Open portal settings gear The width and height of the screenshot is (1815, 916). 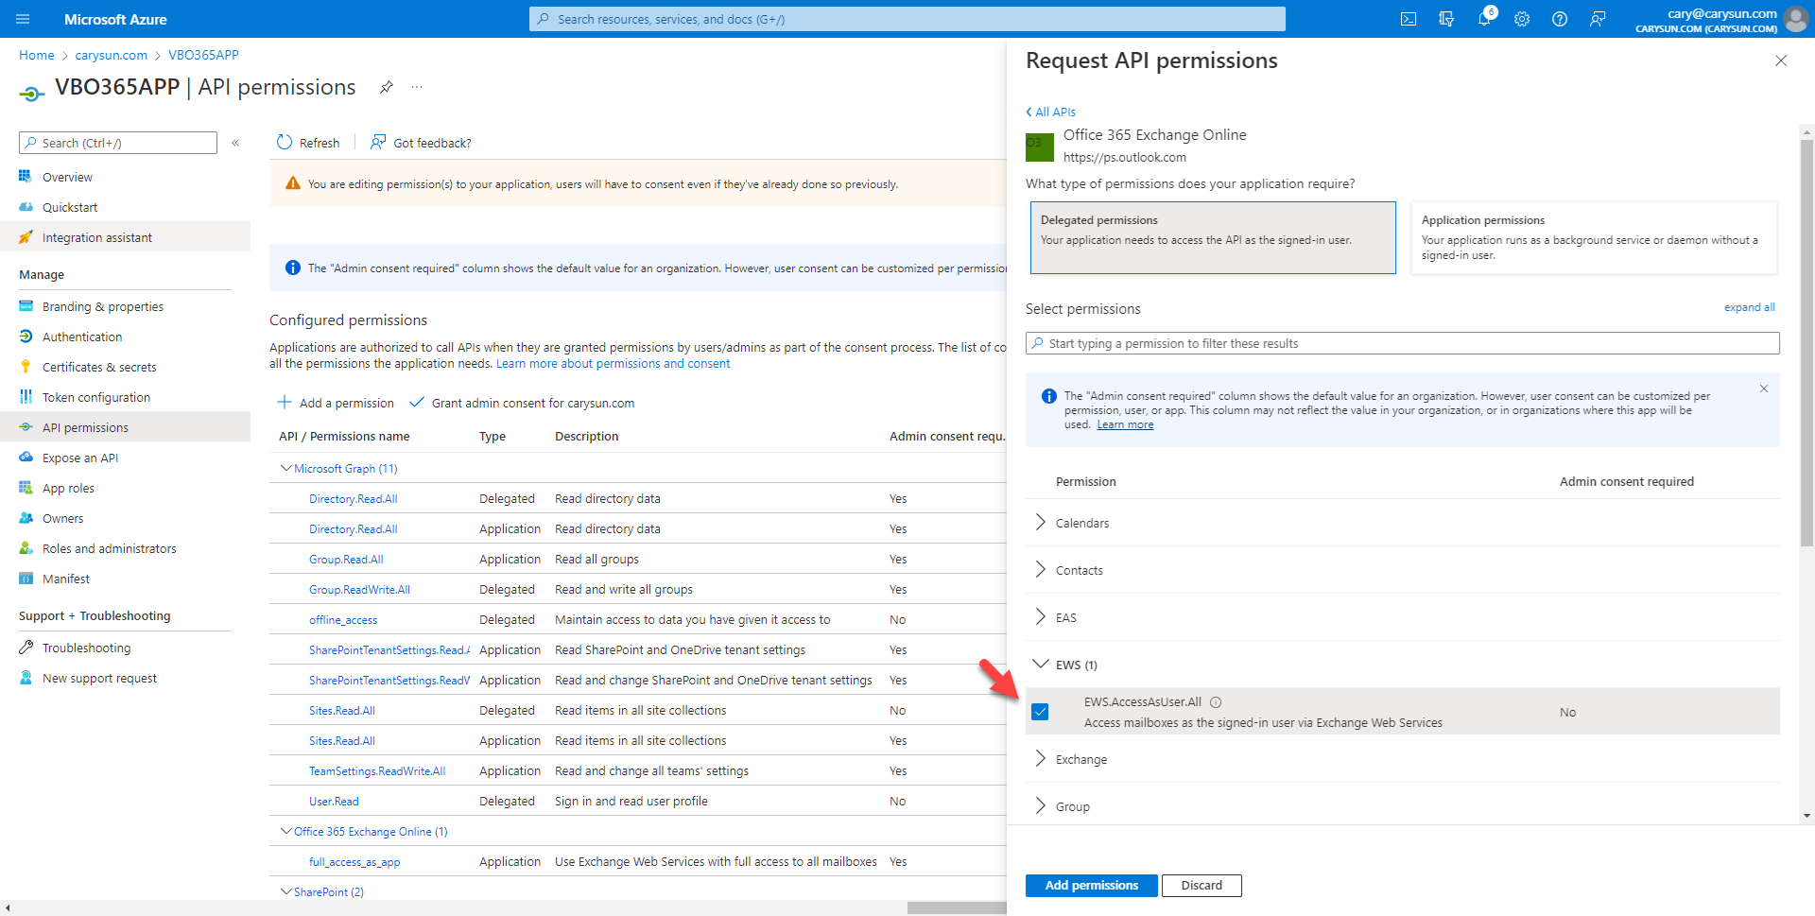[1522, 19]
